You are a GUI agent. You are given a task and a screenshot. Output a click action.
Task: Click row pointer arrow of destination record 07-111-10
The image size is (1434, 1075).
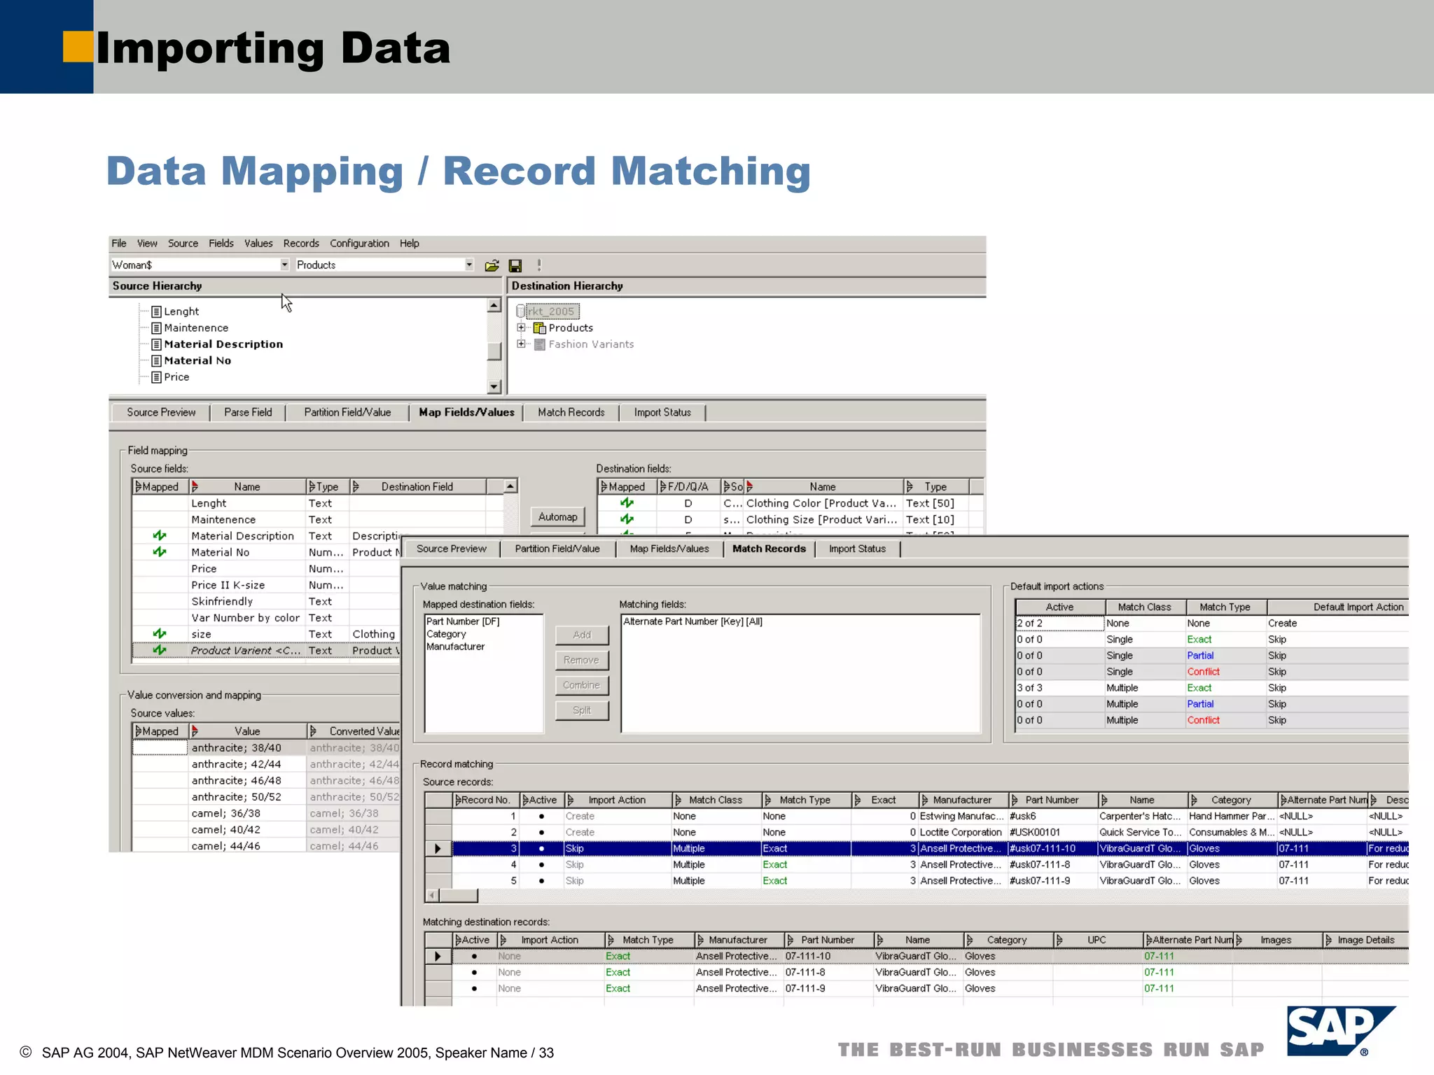click(438, 956)
